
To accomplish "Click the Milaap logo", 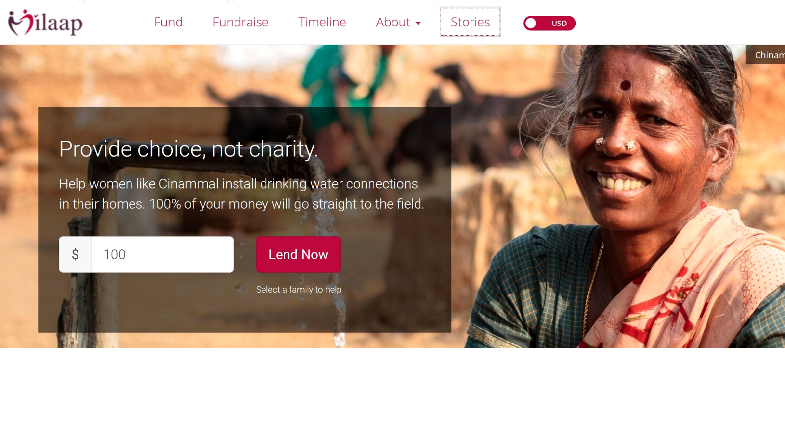I will point(45,23).
